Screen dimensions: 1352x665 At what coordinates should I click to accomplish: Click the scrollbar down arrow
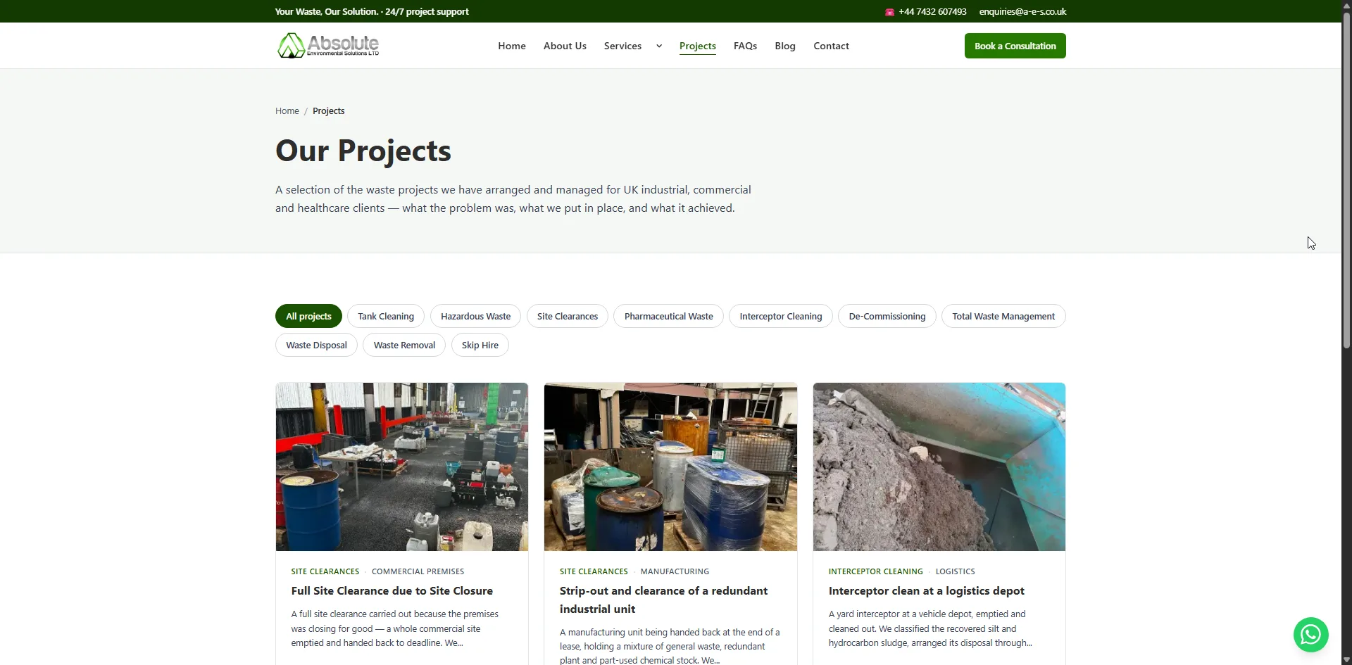tap(1346, 659)
